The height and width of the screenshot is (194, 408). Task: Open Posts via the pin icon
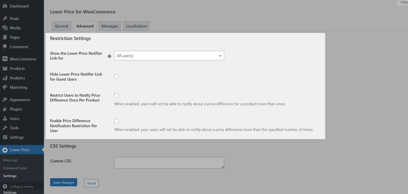[x=5, y=19]
